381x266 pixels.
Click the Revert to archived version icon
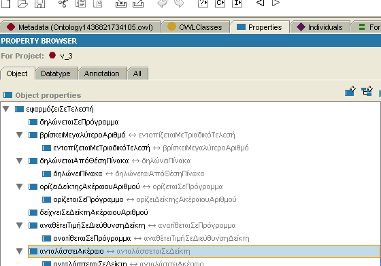(138, 3)
